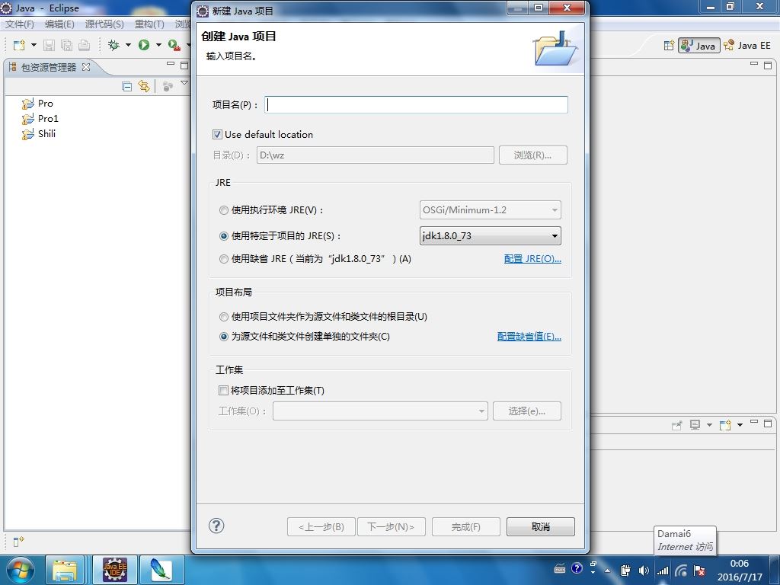
Task: Minimize the package explorer view
Action: (x=171, y=64)
